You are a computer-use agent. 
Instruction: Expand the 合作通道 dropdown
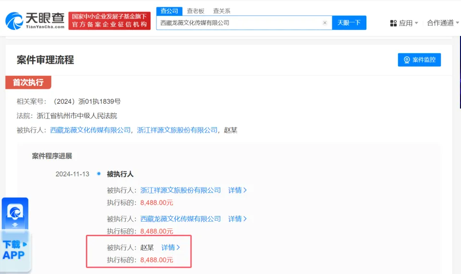coord(442,23)
